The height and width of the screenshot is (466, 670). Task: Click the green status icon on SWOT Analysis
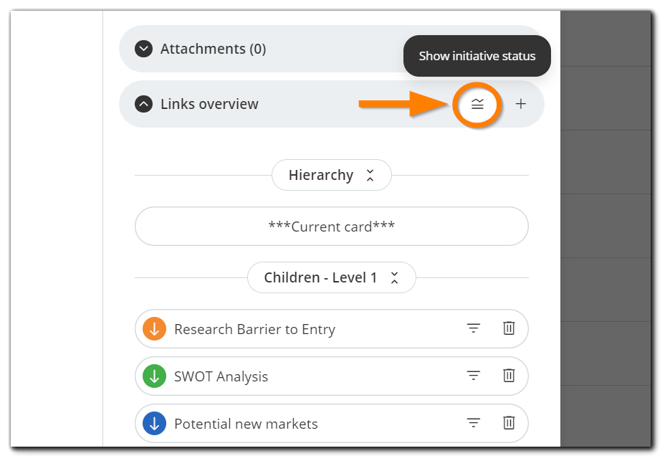coord(155,376)
